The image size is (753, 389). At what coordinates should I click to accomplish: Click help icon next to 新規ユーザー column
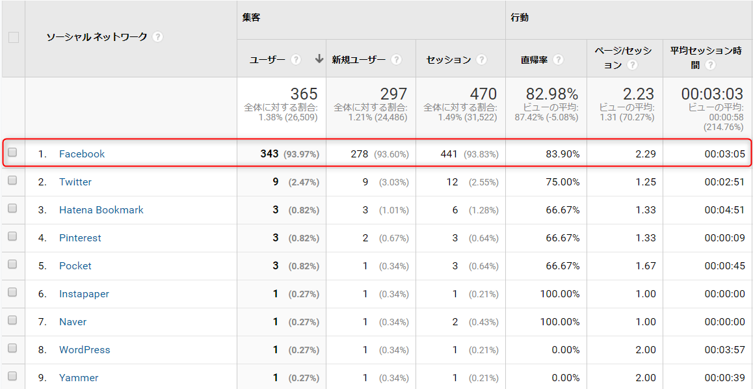[x=396, y=59]
